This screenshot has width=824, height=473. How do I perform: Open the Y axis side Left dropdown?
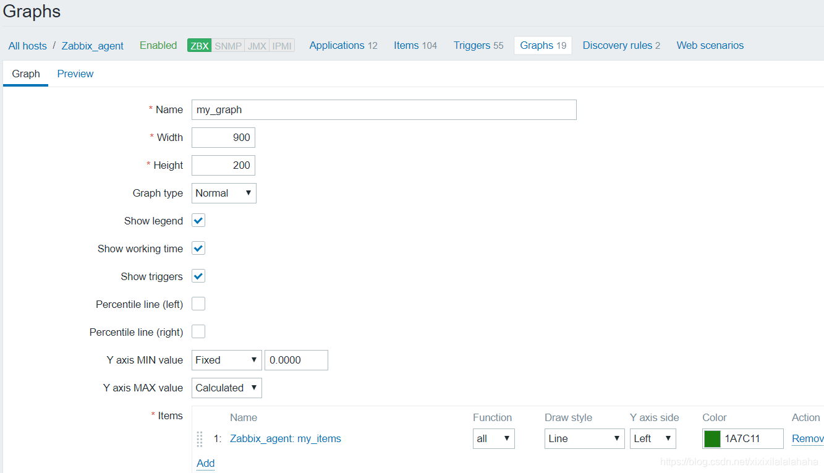click(653, 438)
